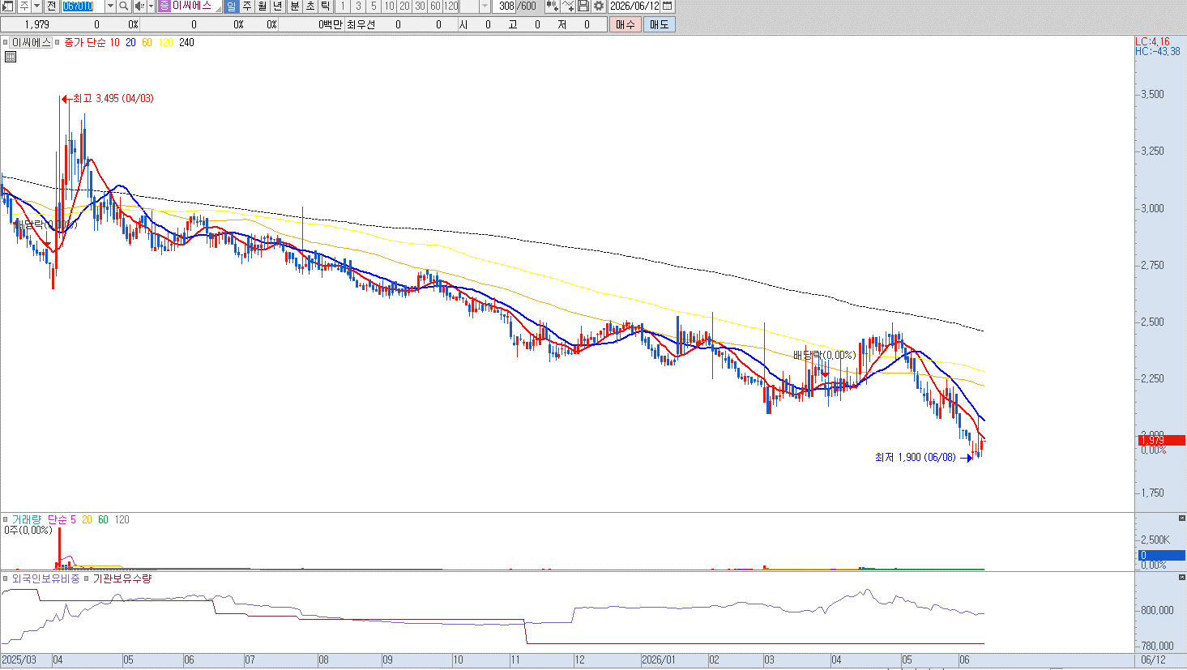
Task: Save chart with floppy disk icon
Action: 583,6
